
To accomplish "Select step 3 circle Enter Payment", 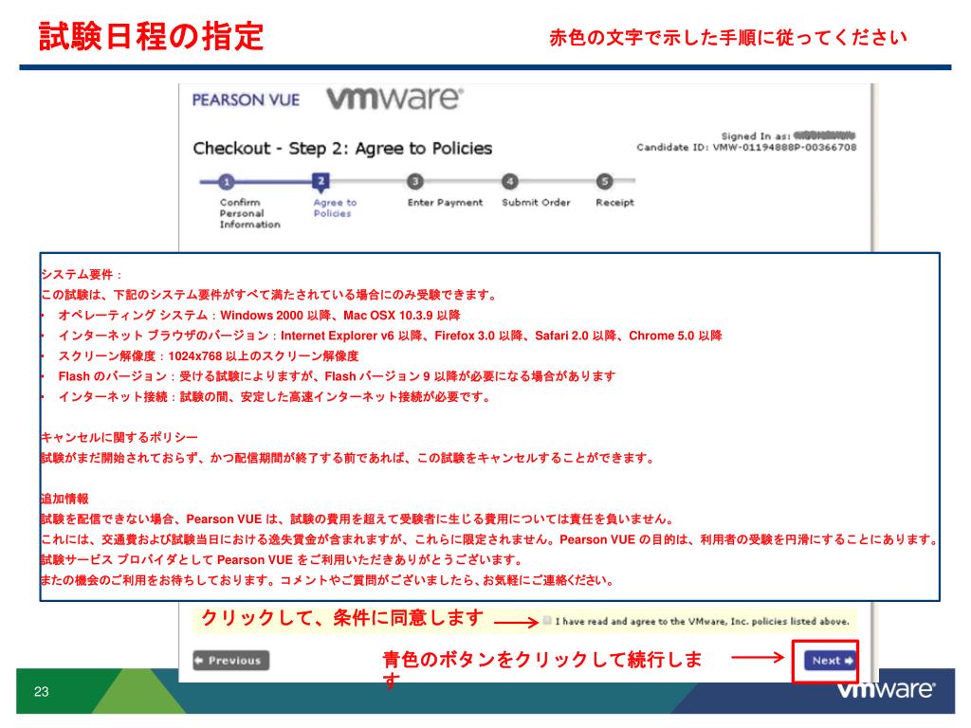I will (x=415, y=181).
